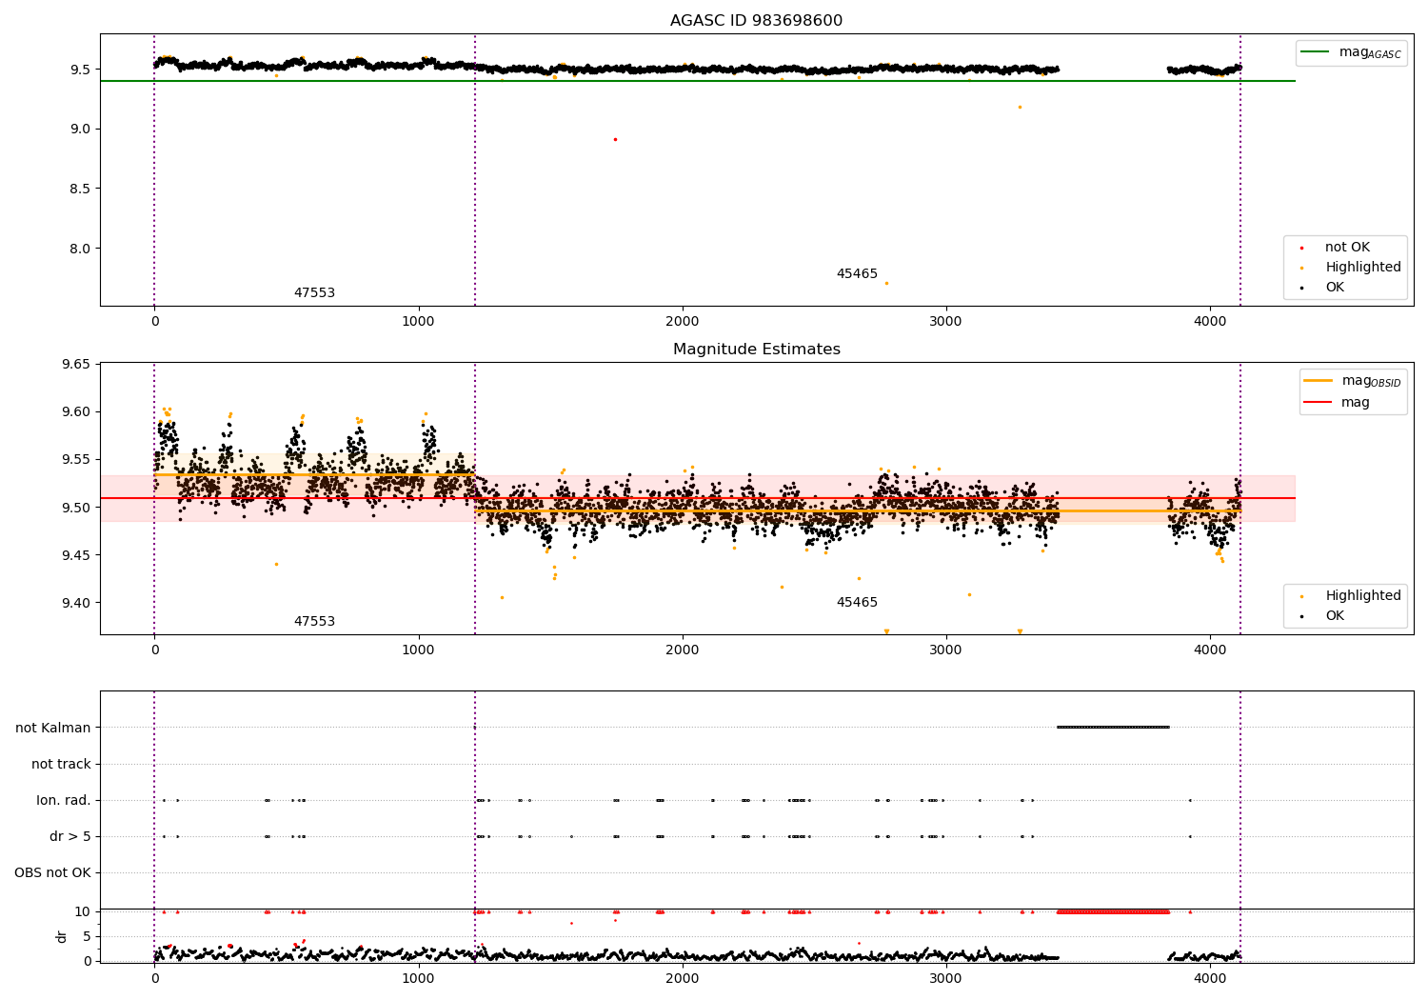1428x1000 pixels.
Task: Click the 9.65 y-axis tick label
Action: 75,365
